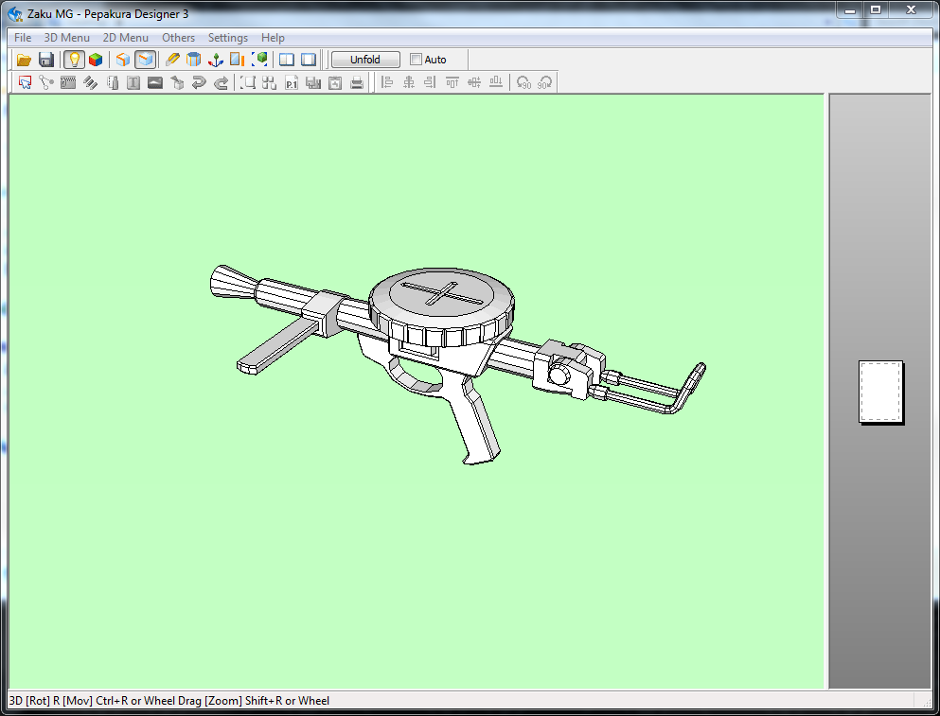940x716 pixels.
Task: Pick the connected nodes edge tool
Action: [46, 82]
